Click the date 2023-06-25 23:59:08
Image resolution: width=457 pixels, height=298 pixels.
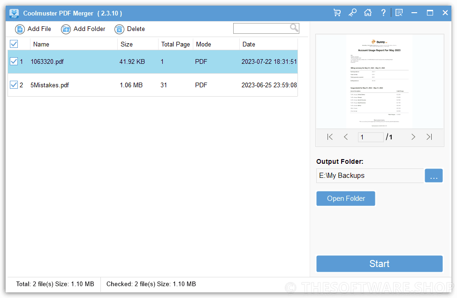[269, 85]
